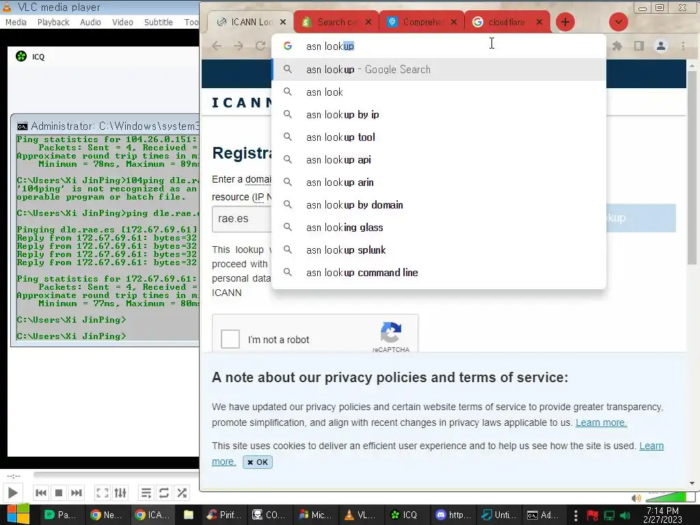Click the browser back arrow
Screen dimensions: 700x525
point(217,46)
